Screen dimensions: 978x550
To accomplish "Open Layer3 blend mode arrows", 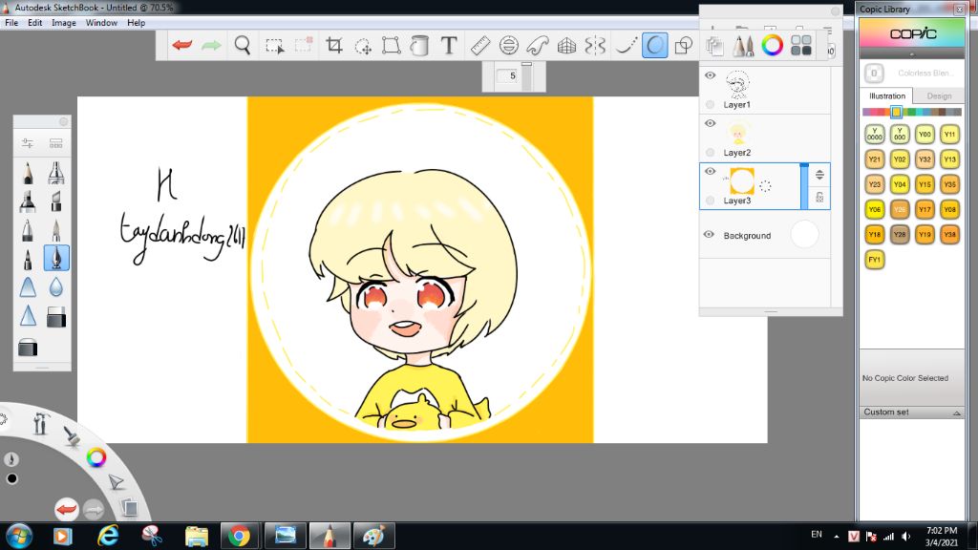I will point(819,175).
